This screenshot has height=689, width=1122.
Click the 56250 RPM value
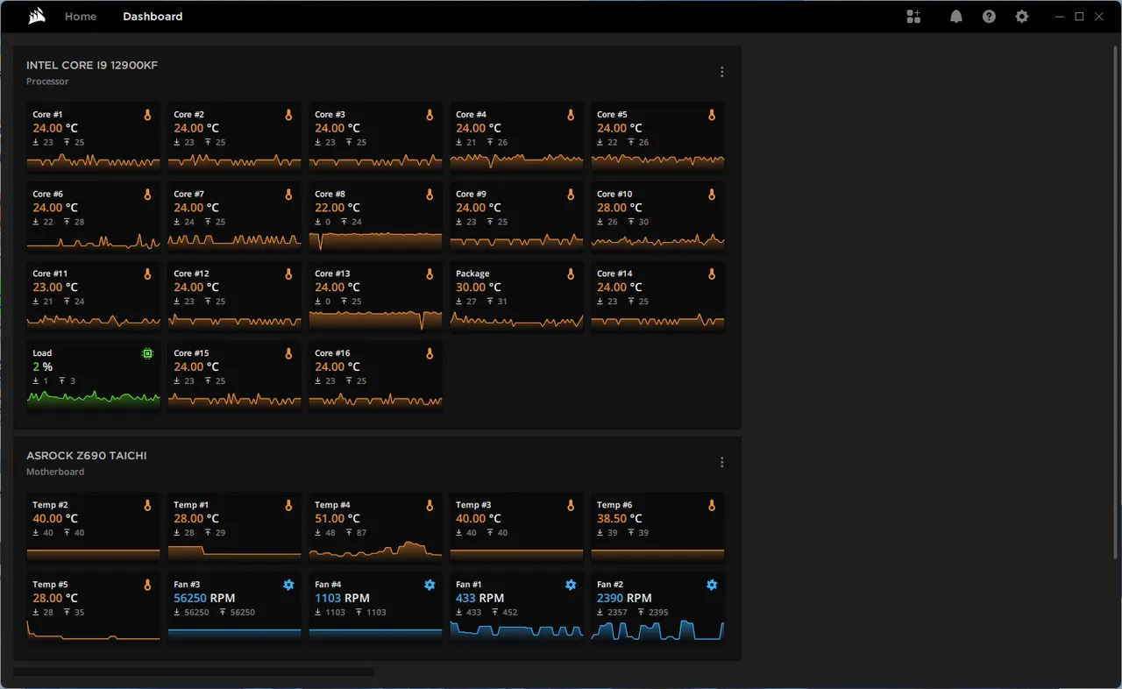tap(204, 599)
